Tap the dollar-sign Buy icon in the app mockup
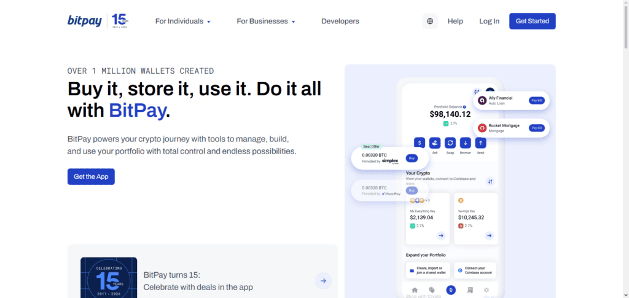 (x=420, y=143)
